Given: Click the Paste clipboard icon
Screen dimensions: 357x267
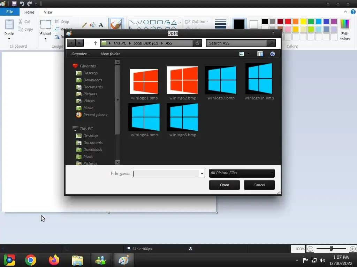Looking at the screenshot, I should (9, 24).
